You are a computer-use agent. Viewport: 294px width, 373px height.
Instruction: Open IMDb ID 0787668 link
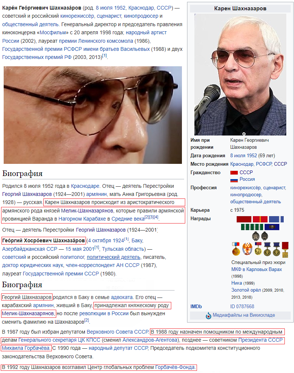[x=242, y=306]
